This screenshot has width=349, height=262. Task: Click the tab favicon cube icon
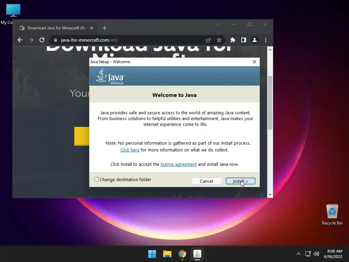[x=22, y=28]
